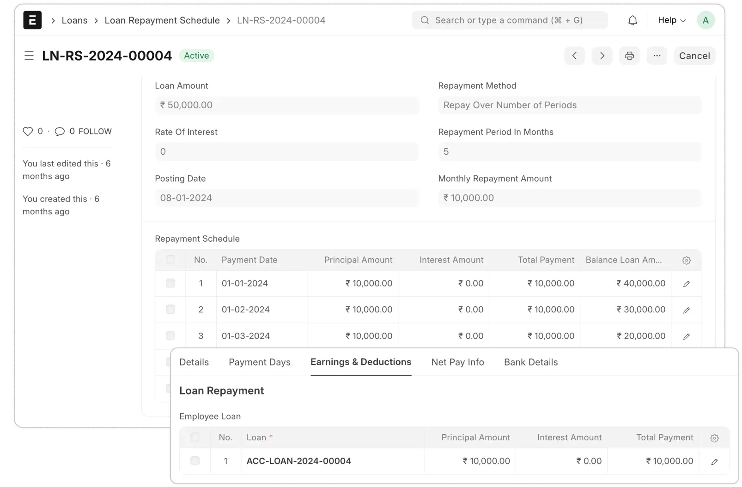Open the user avatar menu
Image resolution: width=742 pixels, height=487 pixels.
click(706, 20)
